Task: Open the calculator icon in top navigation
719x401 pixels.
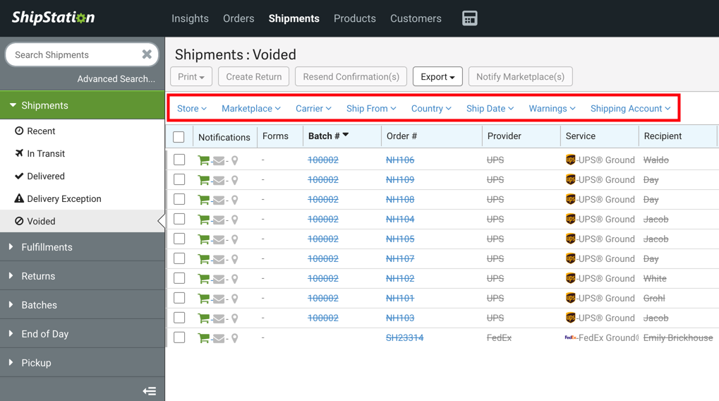Action: tap(469, 18)
